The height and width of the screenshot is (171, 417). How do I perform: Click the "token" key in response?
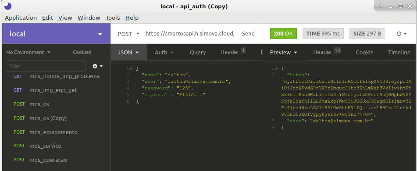click(297, 75)
